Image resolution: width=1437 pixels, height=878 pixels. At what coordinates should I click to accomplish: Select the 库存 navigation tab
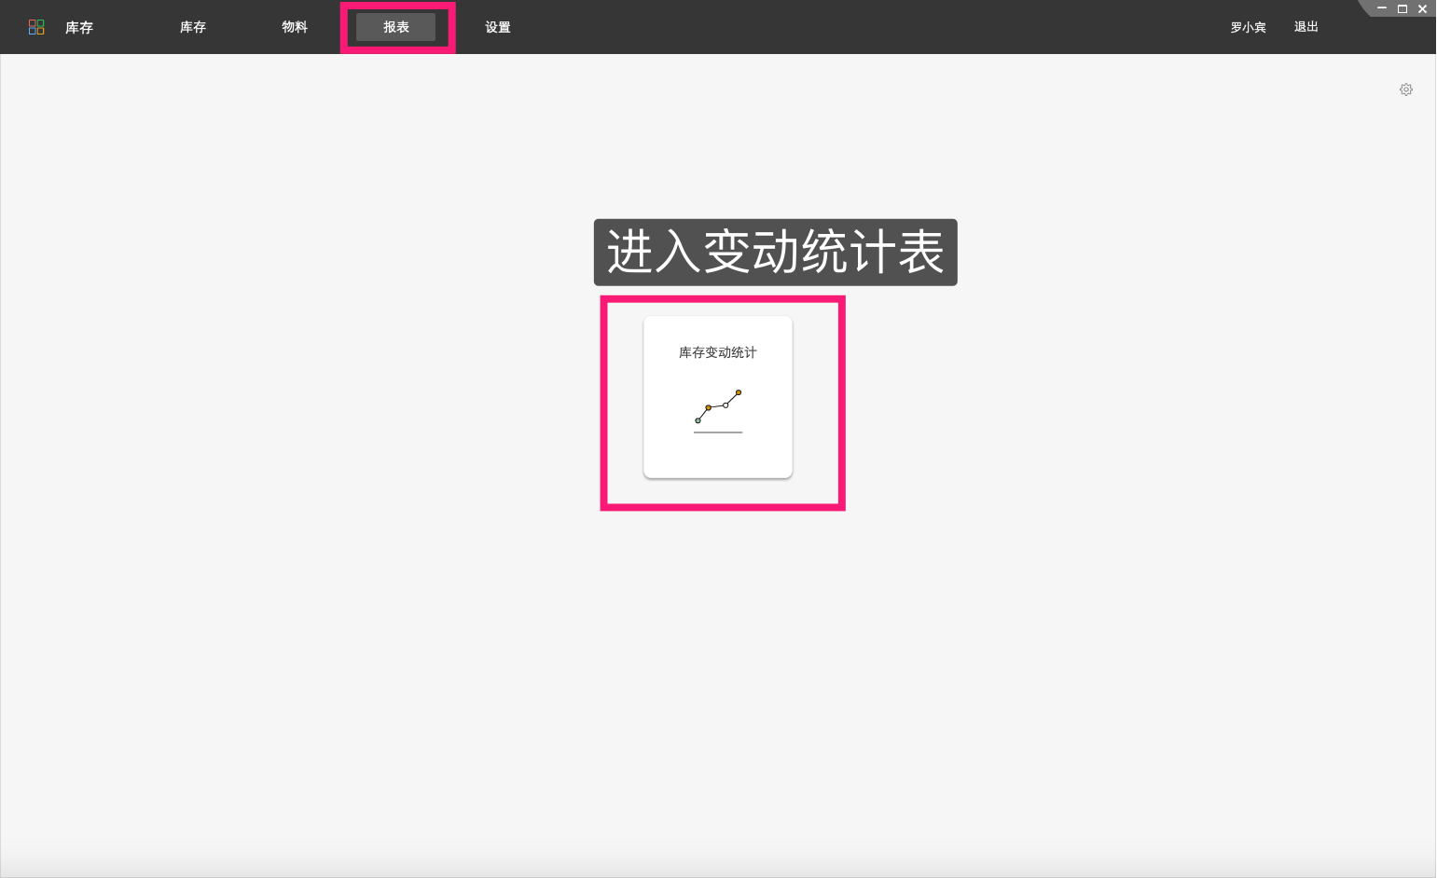[x=193, y=27]
